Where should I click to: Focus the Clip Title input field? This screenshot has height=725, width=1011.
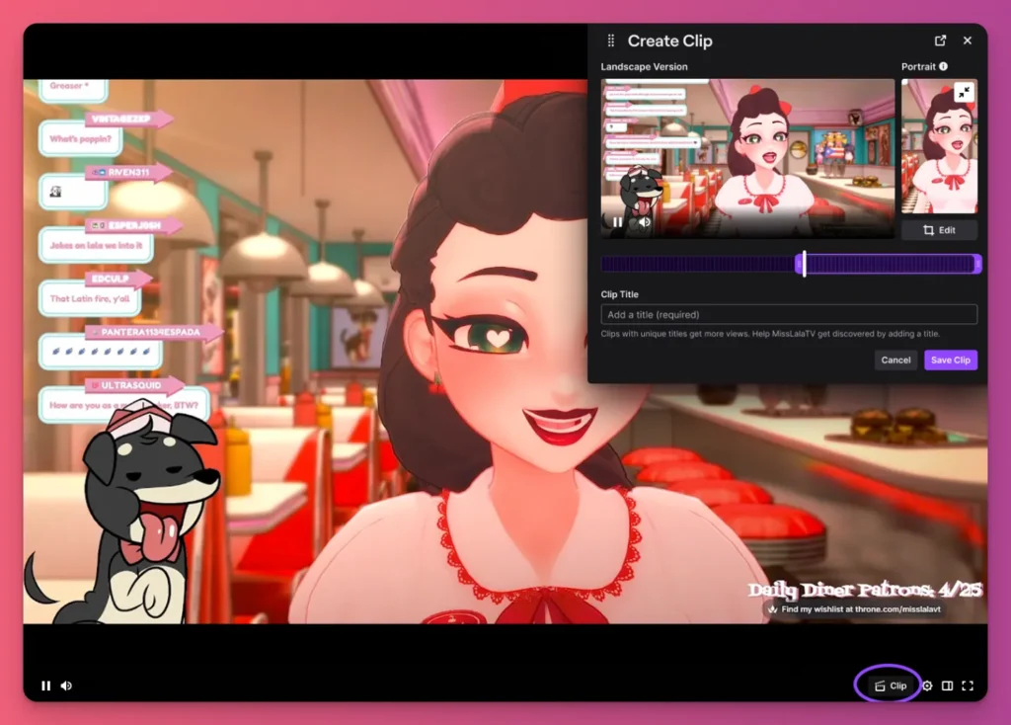coord(789,315)
